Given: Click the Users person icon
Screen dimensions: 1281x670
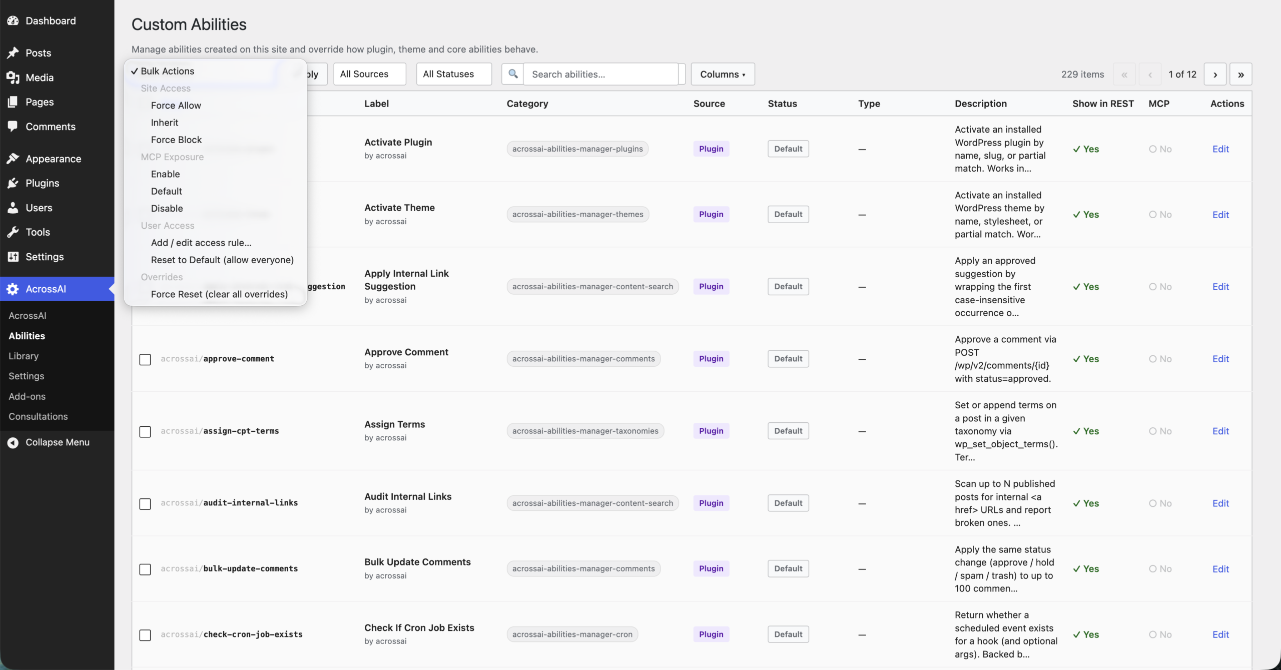Looking at the screenshot, I should (13, 208).
